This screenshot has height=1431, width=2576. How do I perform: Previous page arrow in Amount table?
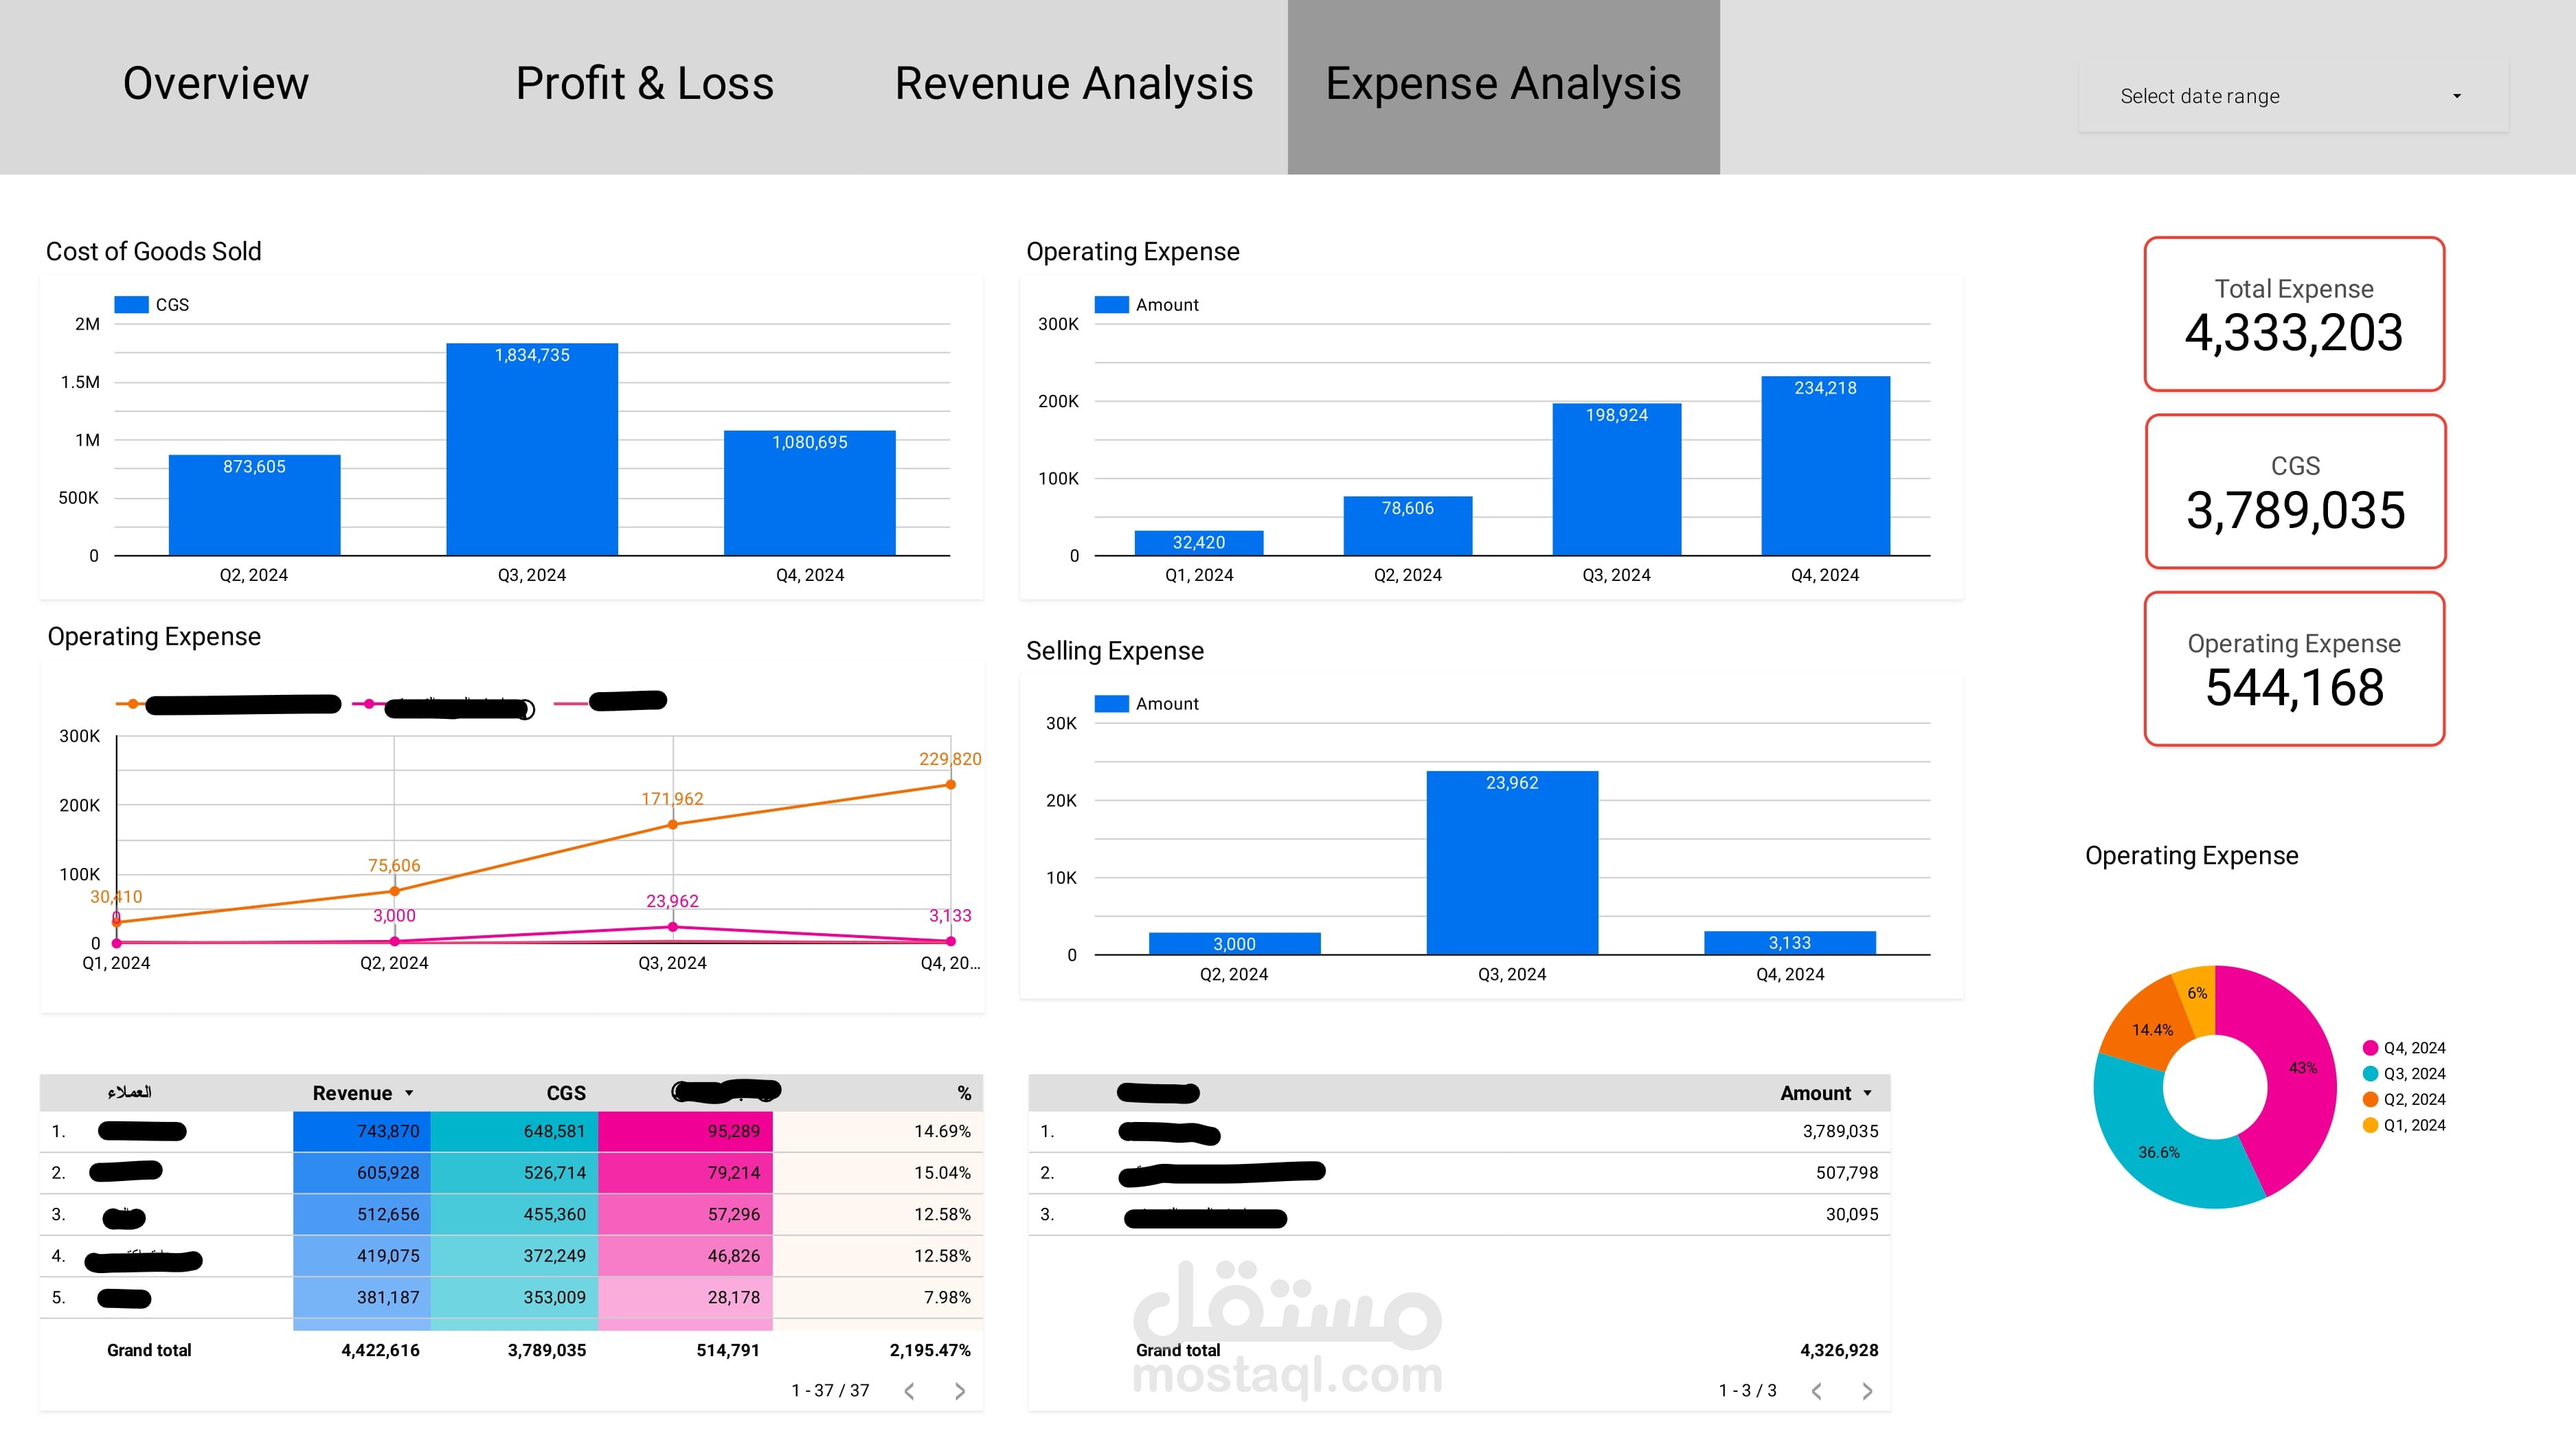(x=1816, y=1391)
